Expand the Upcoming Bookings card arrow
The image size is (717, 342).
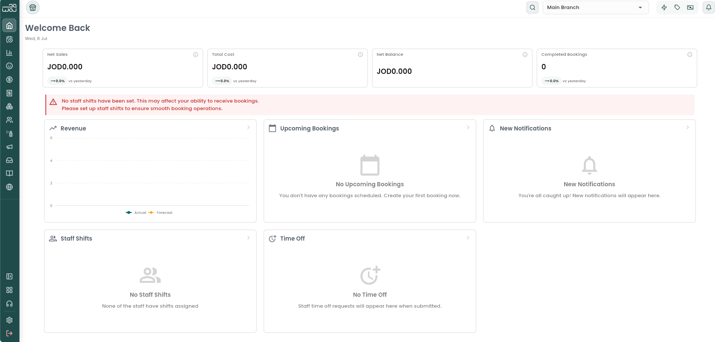pyautogui.click(x=468, y=127)
